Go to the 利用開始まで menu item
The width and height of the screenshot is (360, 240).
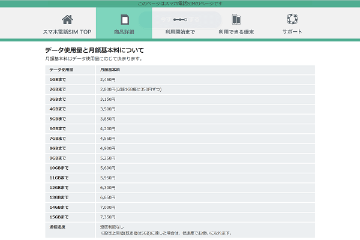click(x=180, y=32)
